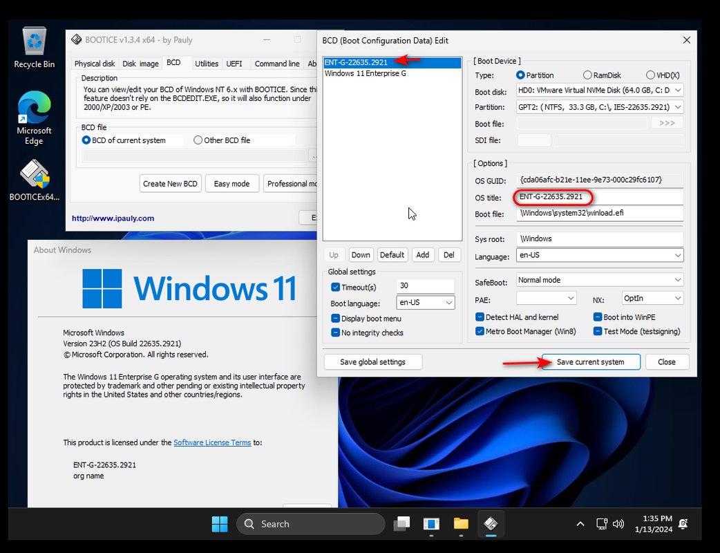720x553 pixels.
Task: Click the winver taskbar icon
Action: tap(431, 524)
